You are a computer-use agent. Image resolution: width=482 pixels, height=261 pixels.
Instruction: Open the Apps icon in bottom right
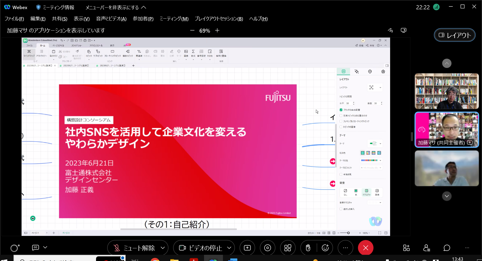click(x=406, y=248)
